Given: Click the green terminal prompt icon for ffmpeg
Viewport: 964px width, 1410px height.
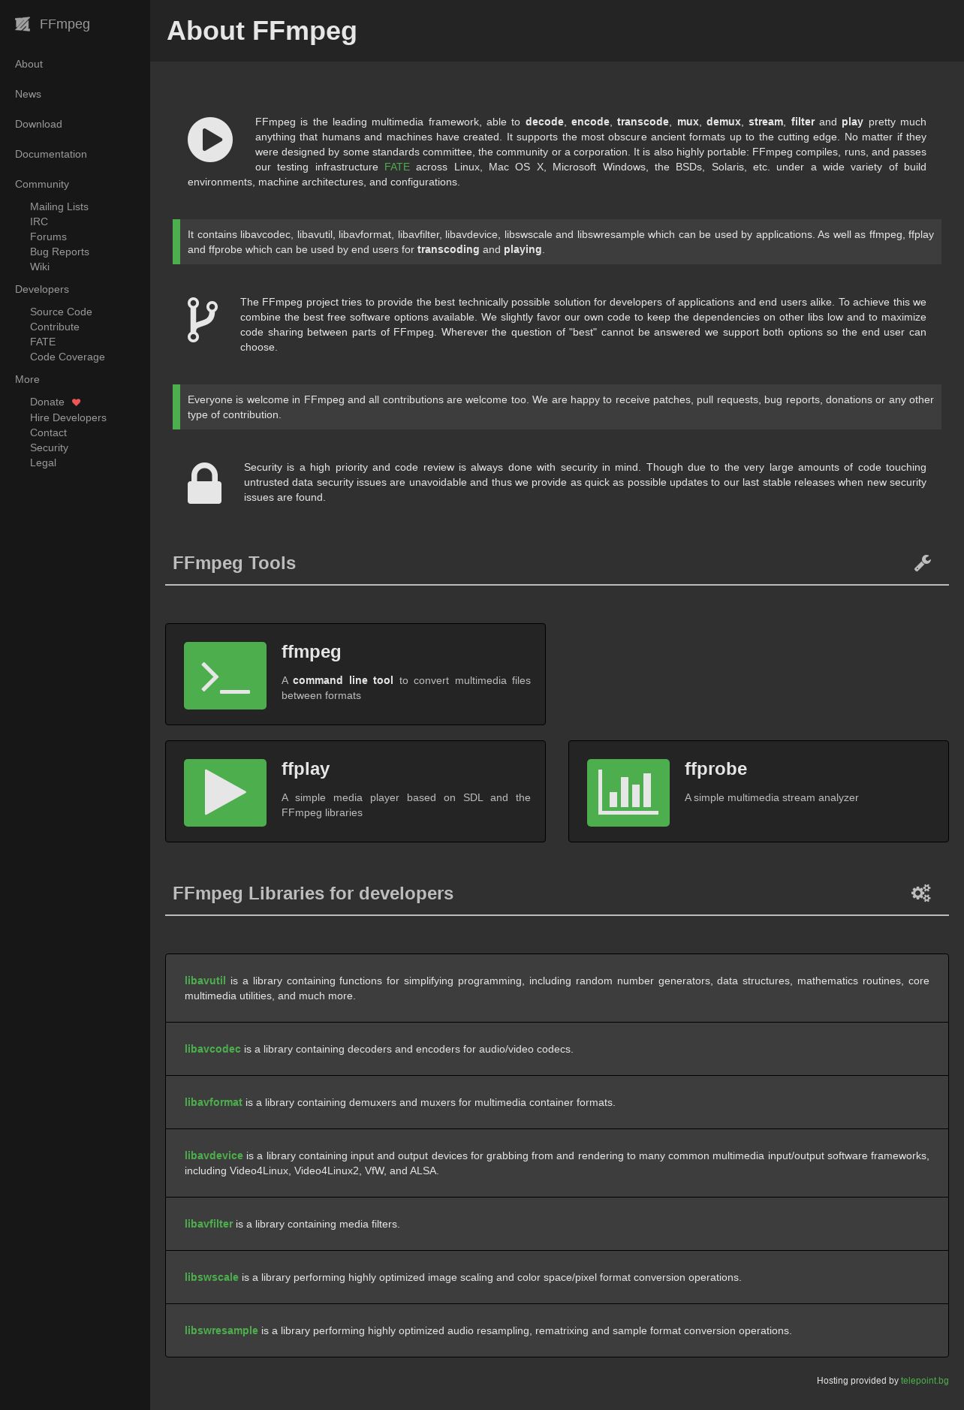Looking at the screenshot, I should tap(225, 676).
